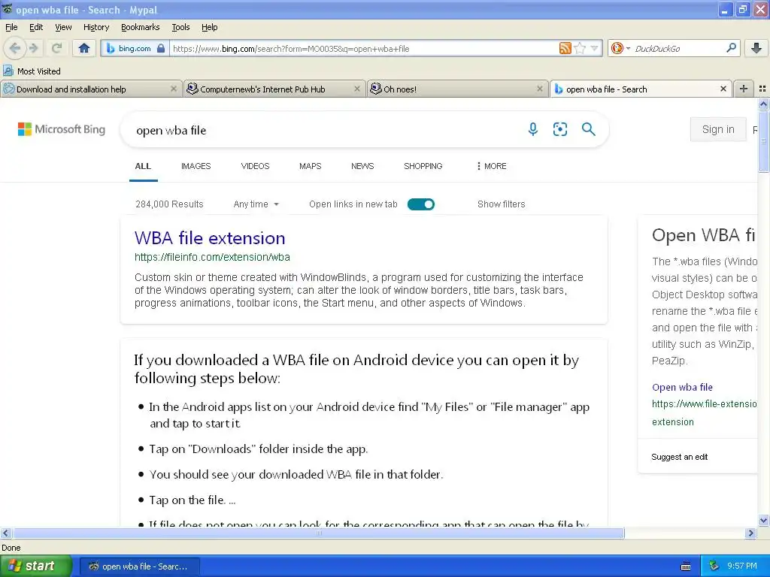Select the SHOPPING results tab
770x577 pixels.
pyautogui.click(x=423, y=166)
